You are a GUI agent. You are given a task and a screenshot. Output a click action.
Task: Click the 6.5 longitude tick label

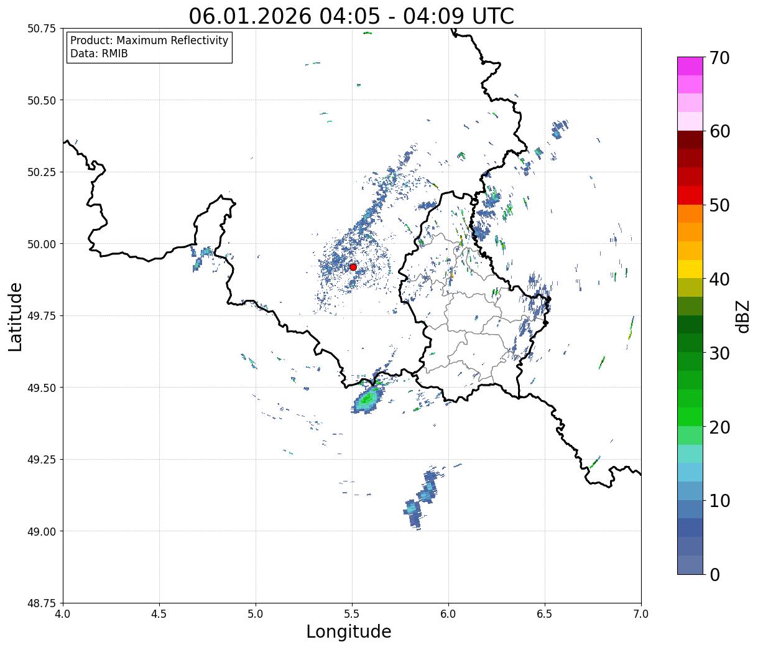click(545, 614)
